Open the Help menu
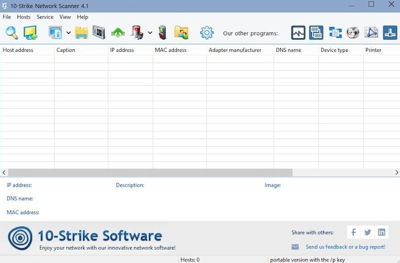 [x=82, y=17]
